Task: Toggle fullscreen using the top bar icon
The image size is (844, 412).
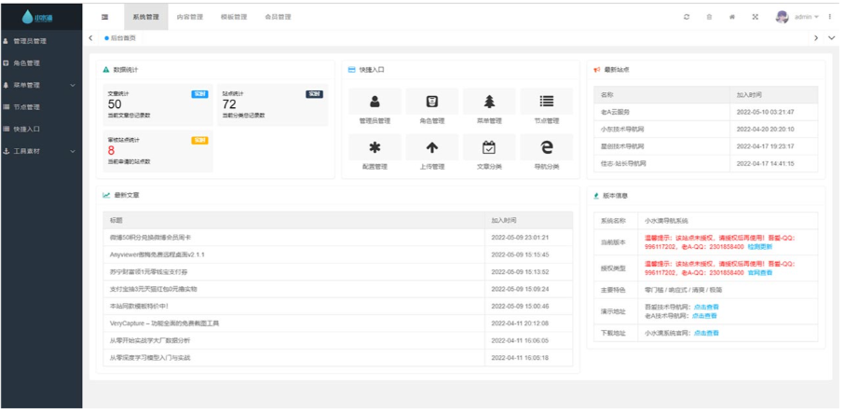Action: point(755,17)
